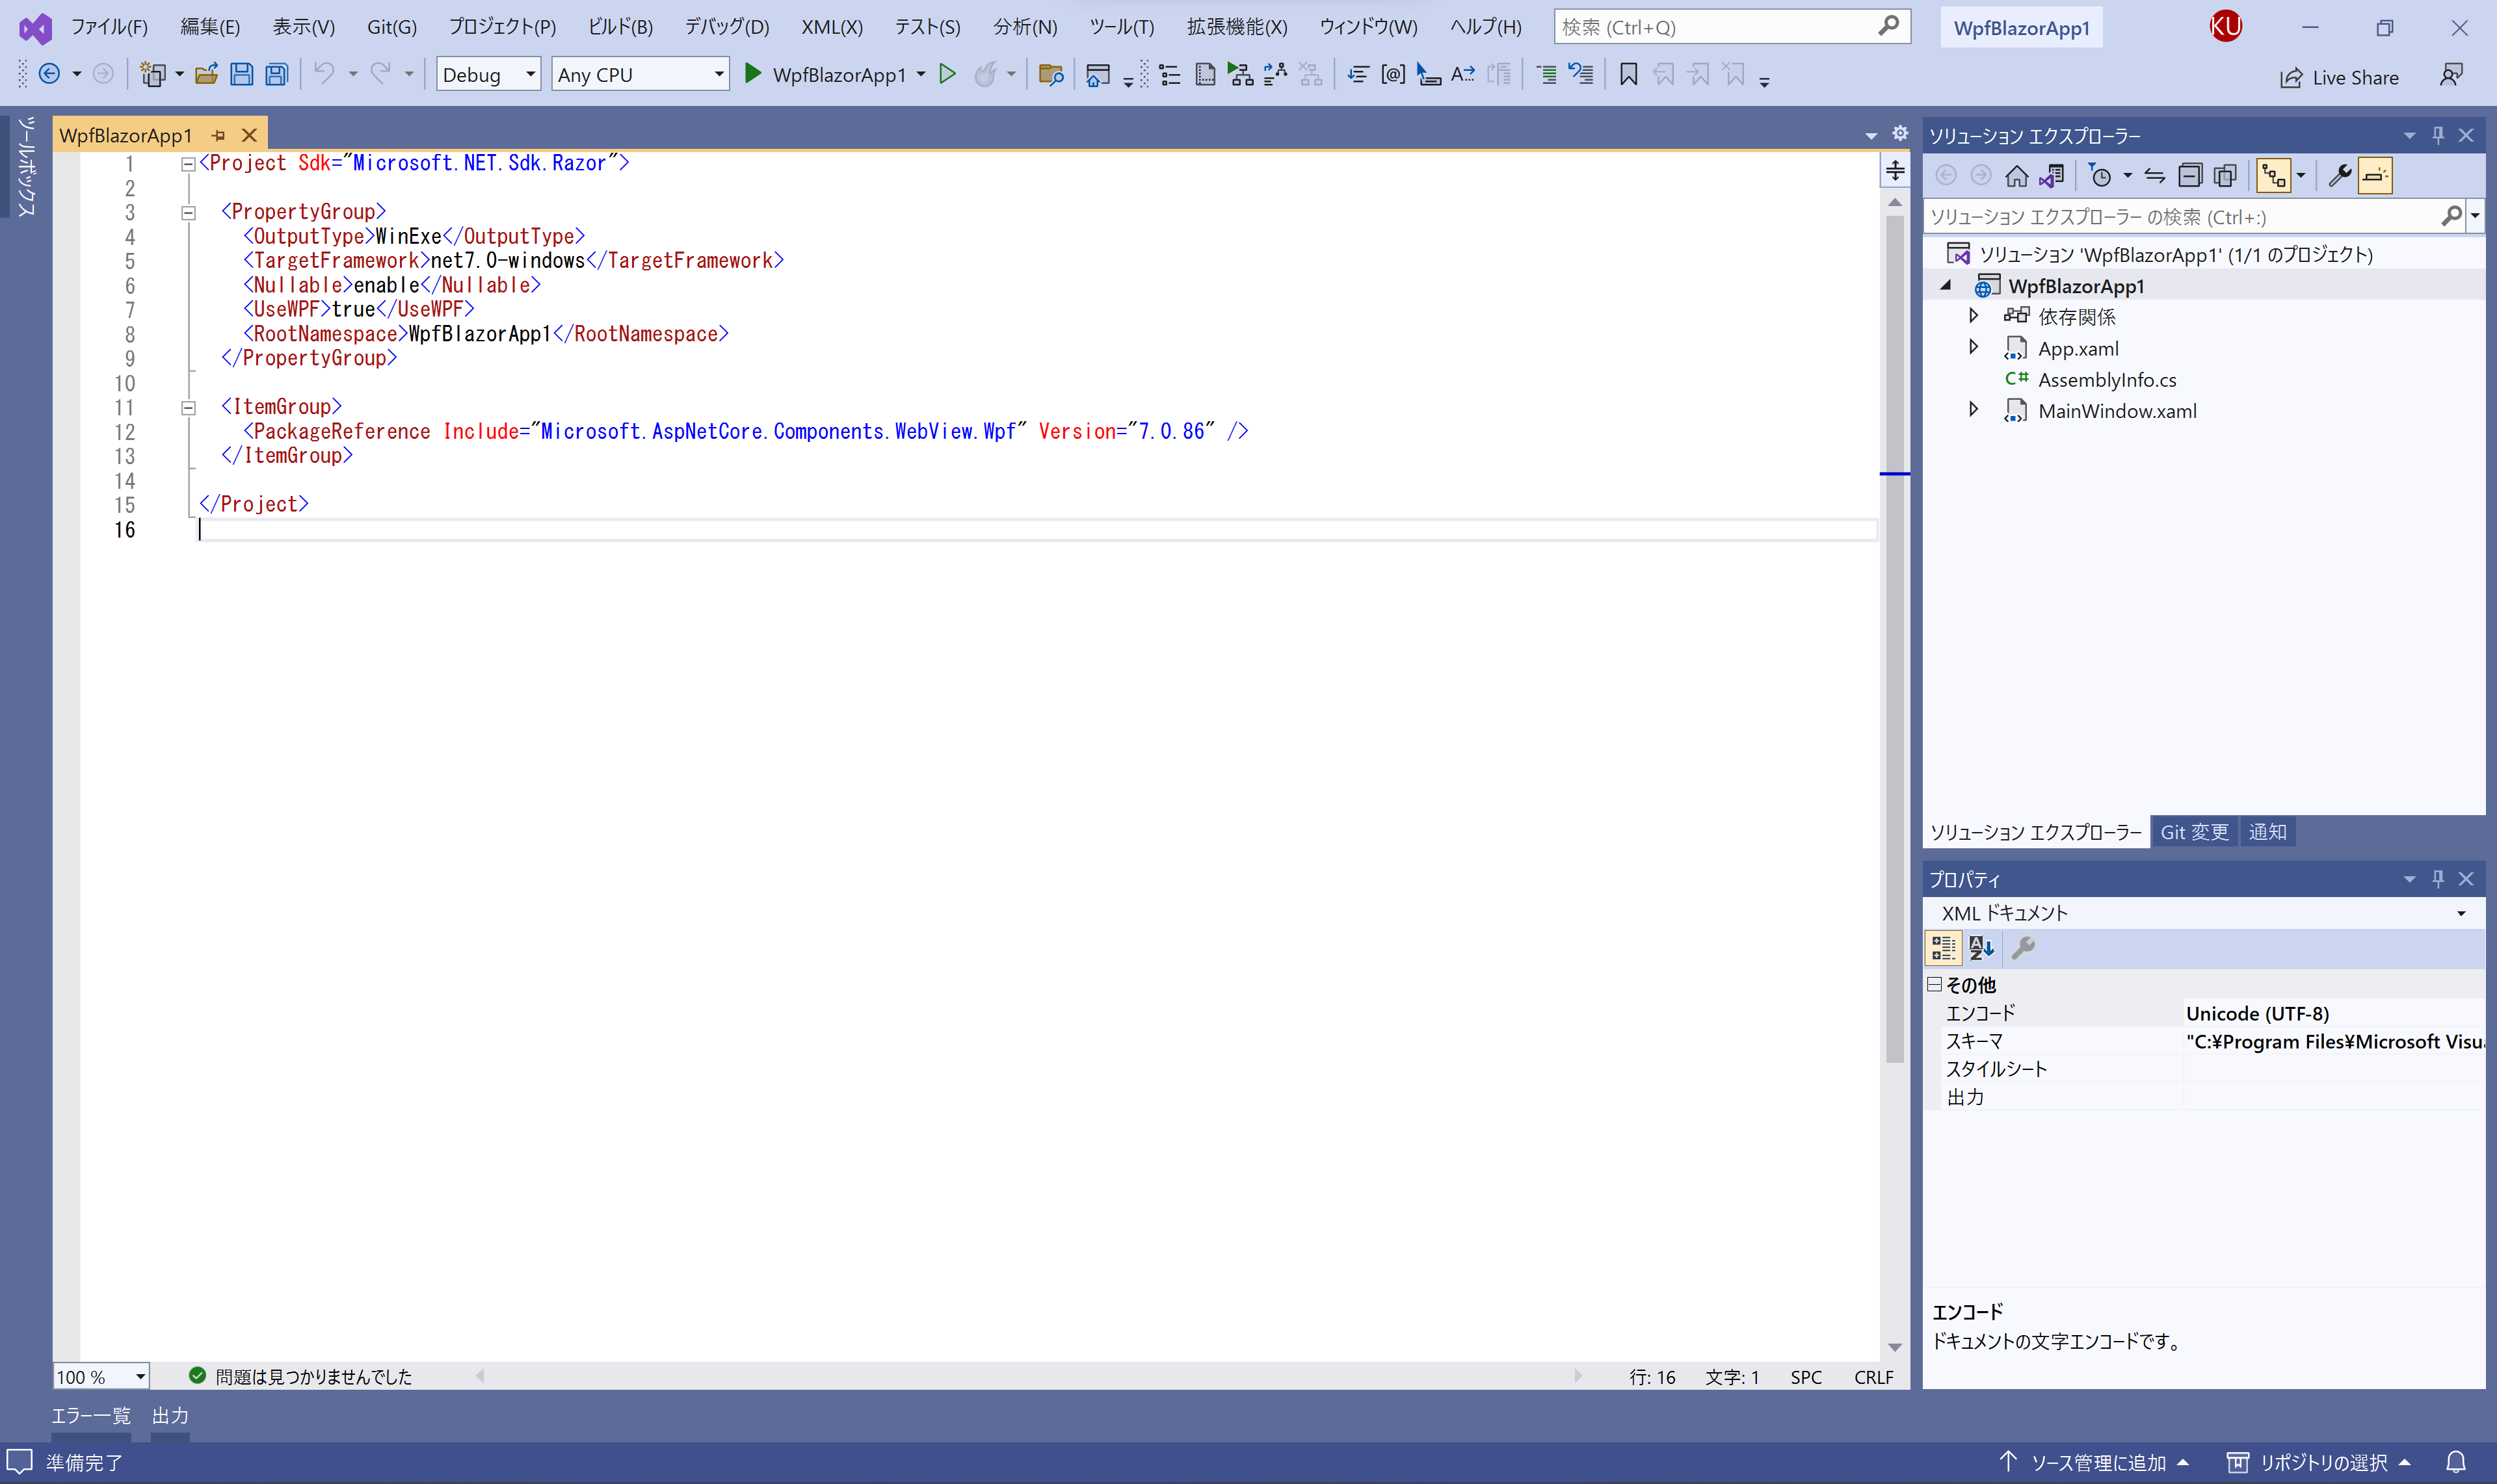Open the Debug configuration dropdown
This screenshot has width=2497, height=1484.
tap(488, 74)
